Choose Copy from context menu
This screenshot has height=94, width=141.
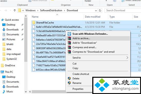[98, 68]
